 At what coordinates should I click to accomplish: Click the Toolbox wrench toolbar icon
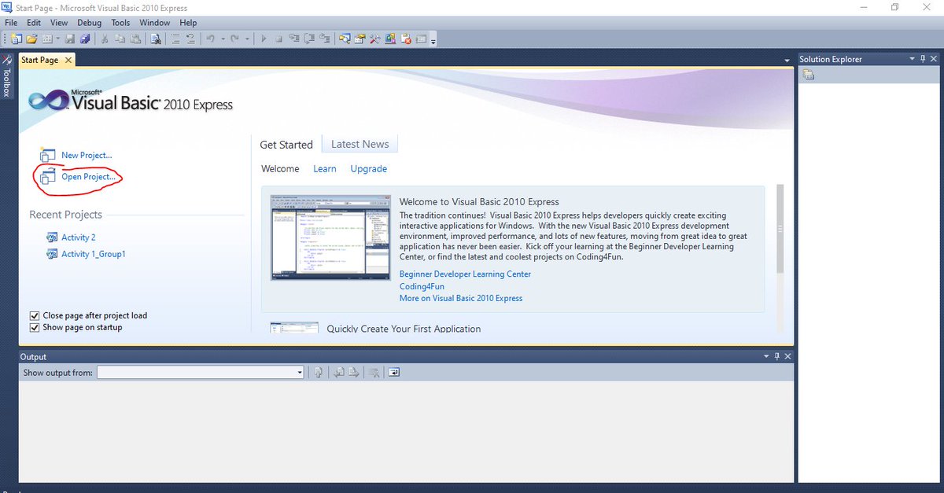(375, 39)
